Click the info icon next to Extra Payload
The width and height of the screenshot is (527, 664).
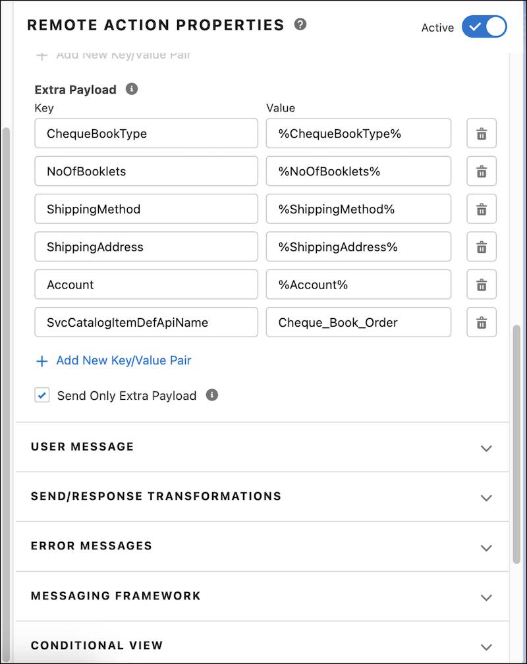[130, 89]
